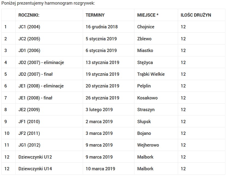Click the ROCZNIKI column header
Viewport: 227px width, 176px height.
click(29, 15)
